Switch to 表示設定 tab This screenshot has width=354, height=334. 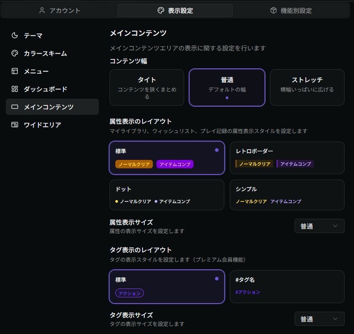[x=175, y=10]
